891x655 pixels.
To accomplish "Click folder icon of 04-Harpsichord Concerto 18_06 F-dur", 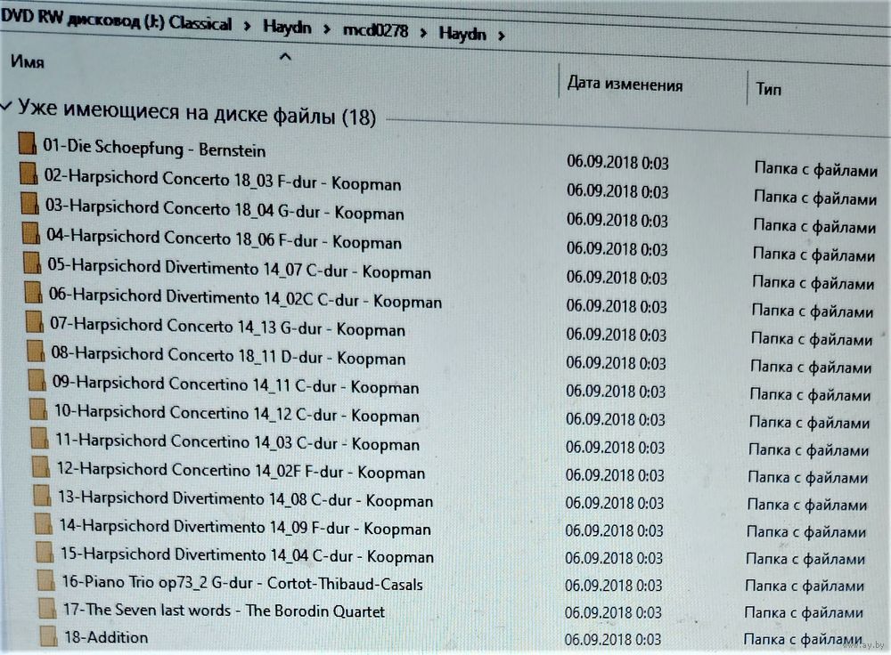I will click(30, 232).
